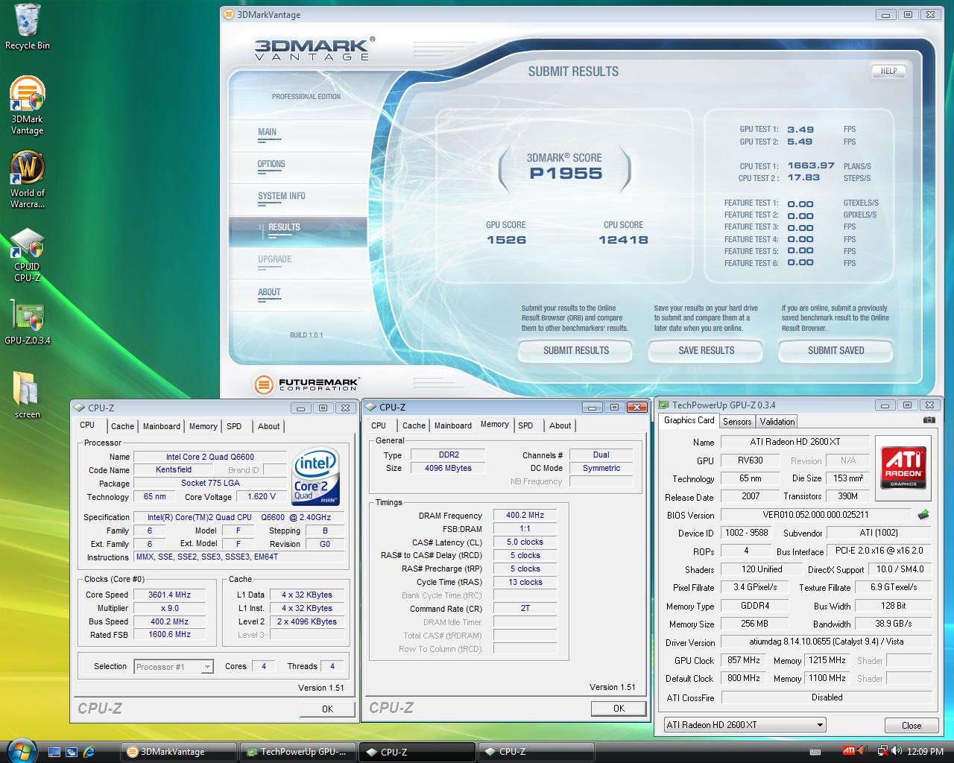
Task: Click 3DMarkVantage taskbar button
Action: (179, 752)
